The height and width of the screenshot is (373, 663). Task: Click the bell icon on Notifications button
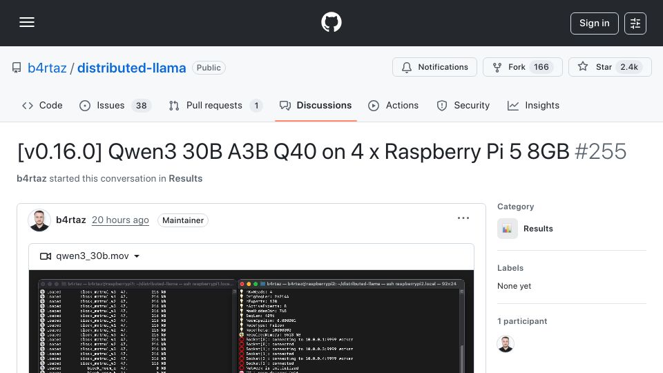click(407, 67)
